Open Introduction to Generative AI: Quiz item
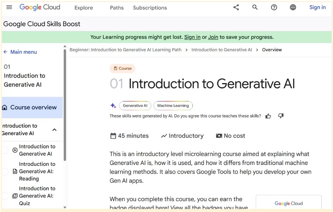This screenshot has height=212, width=333. tap(37, 196)
